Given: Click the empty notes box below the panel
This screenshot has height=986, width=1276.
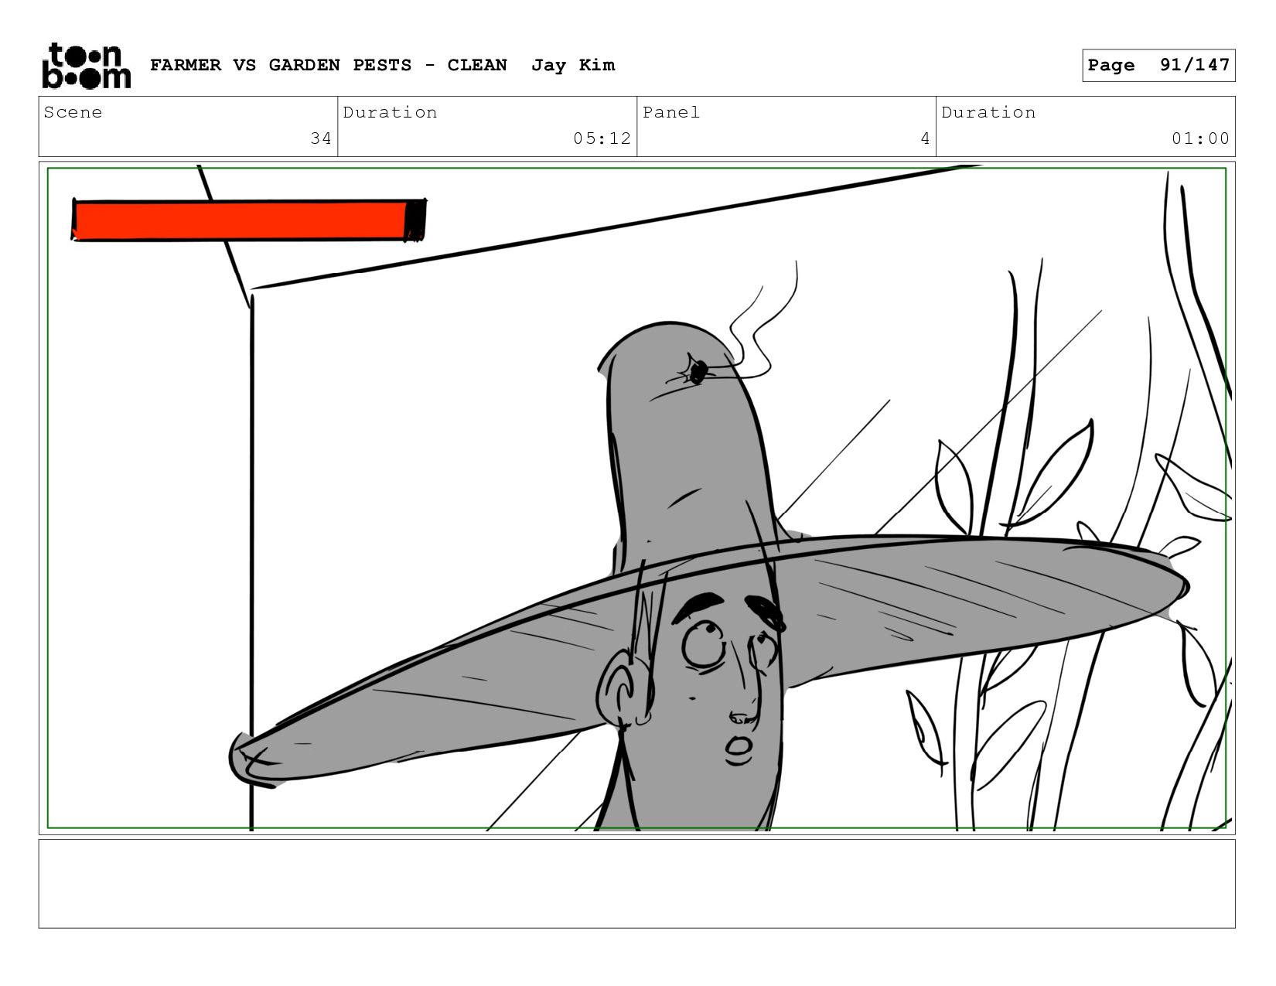Looking at the screenshot, I should [636, 884].
